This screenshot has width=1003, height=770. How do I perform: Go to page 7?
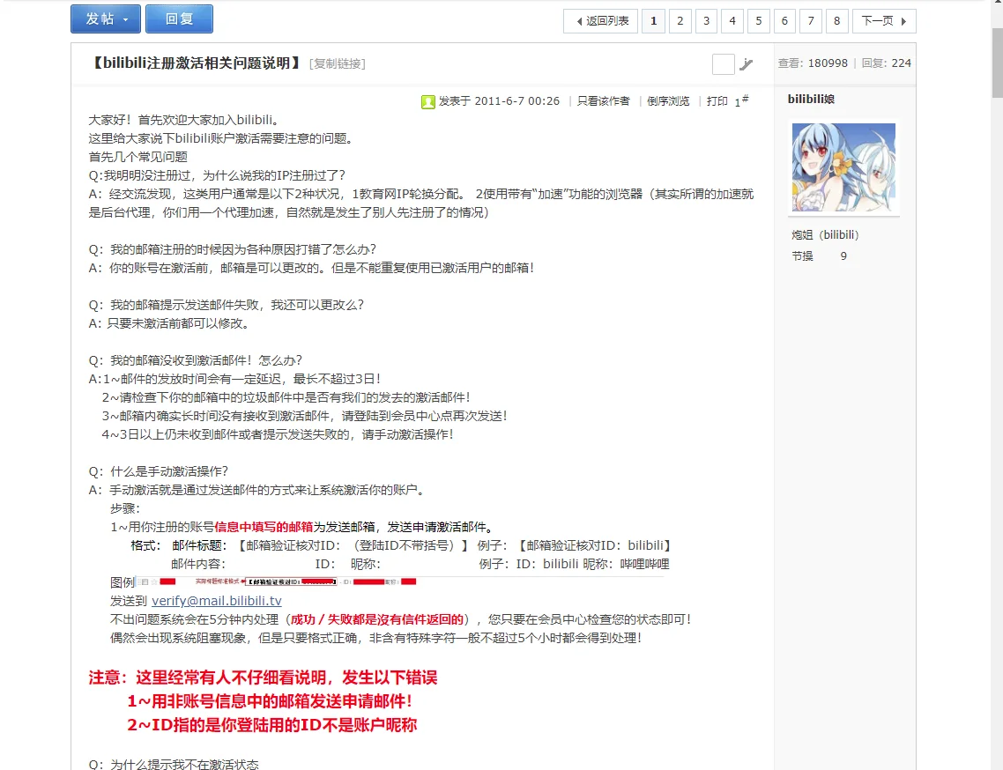pyautogui.click(x=811, y=21)
